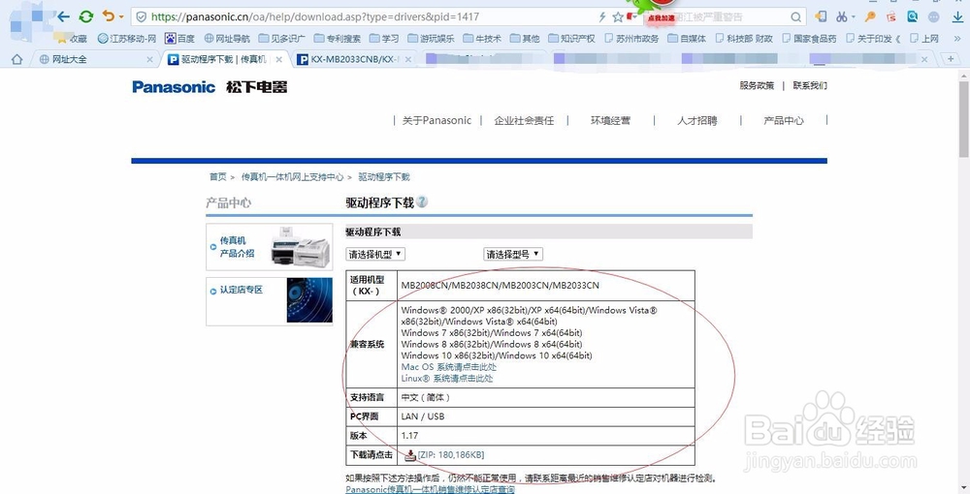Click the help question mark beside 驱动程序下载
The width and height of the screenshot is (970, 494).
[421, 201]
